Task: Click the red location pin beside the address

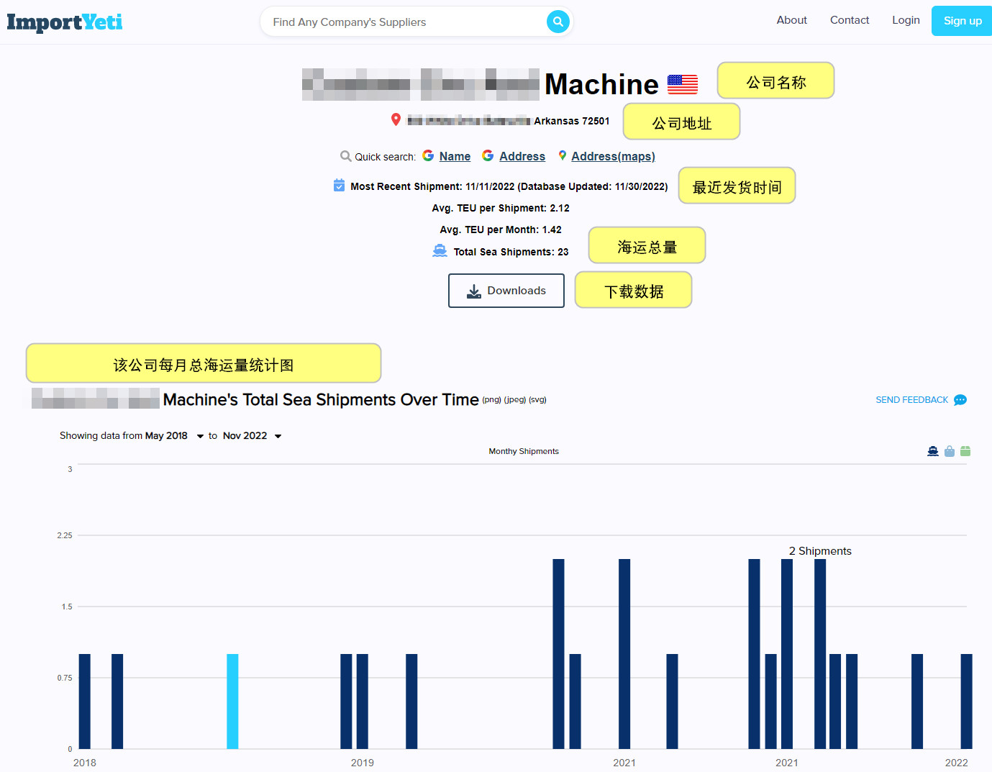Action: pyautogui.click(x=396, y=119)
